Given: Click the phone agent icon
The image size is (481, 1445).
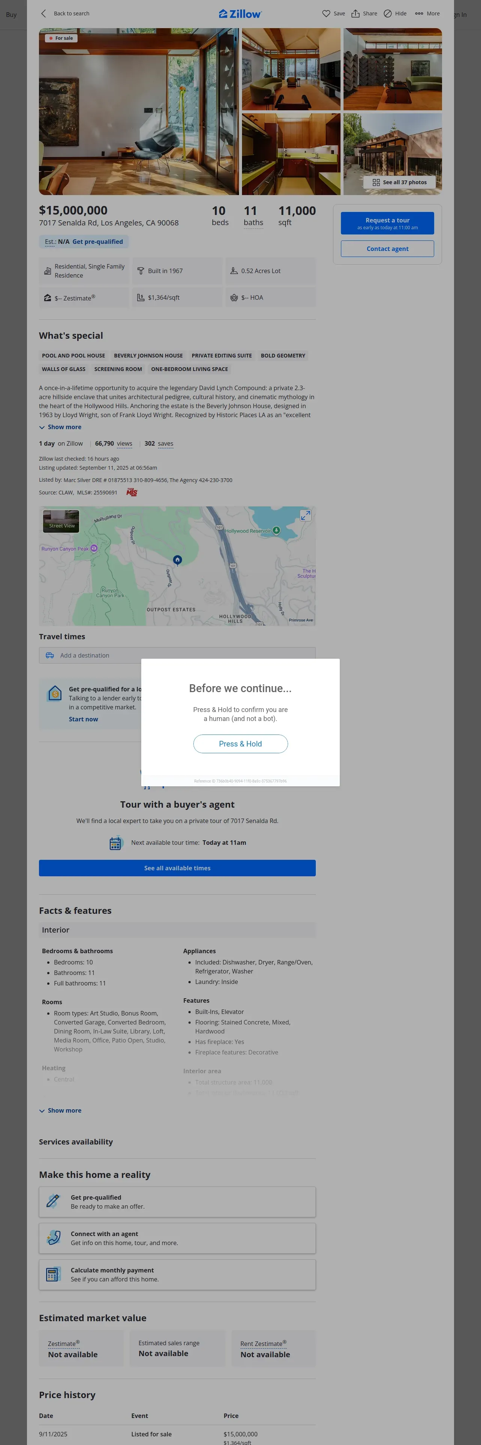Looking at the screenshot, I should click(54, 1238).
